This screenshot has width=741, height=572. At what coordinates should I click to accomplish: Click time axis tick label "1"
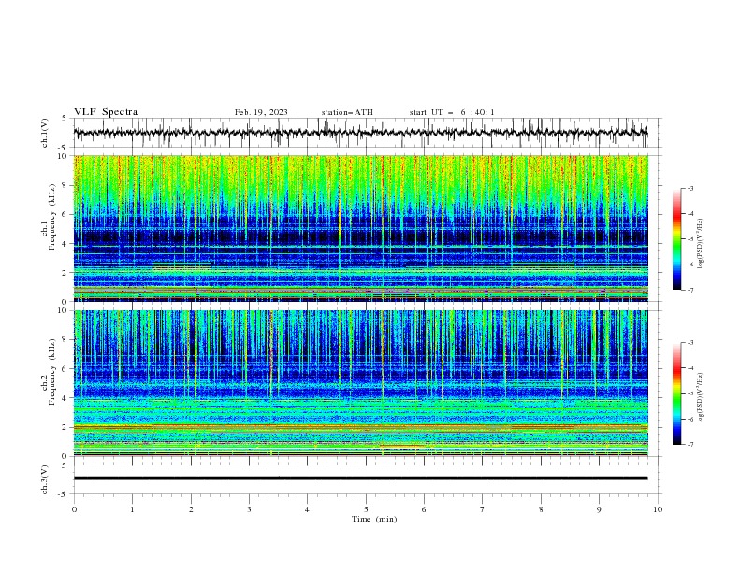pyautogui.click(x=132, y=509)
